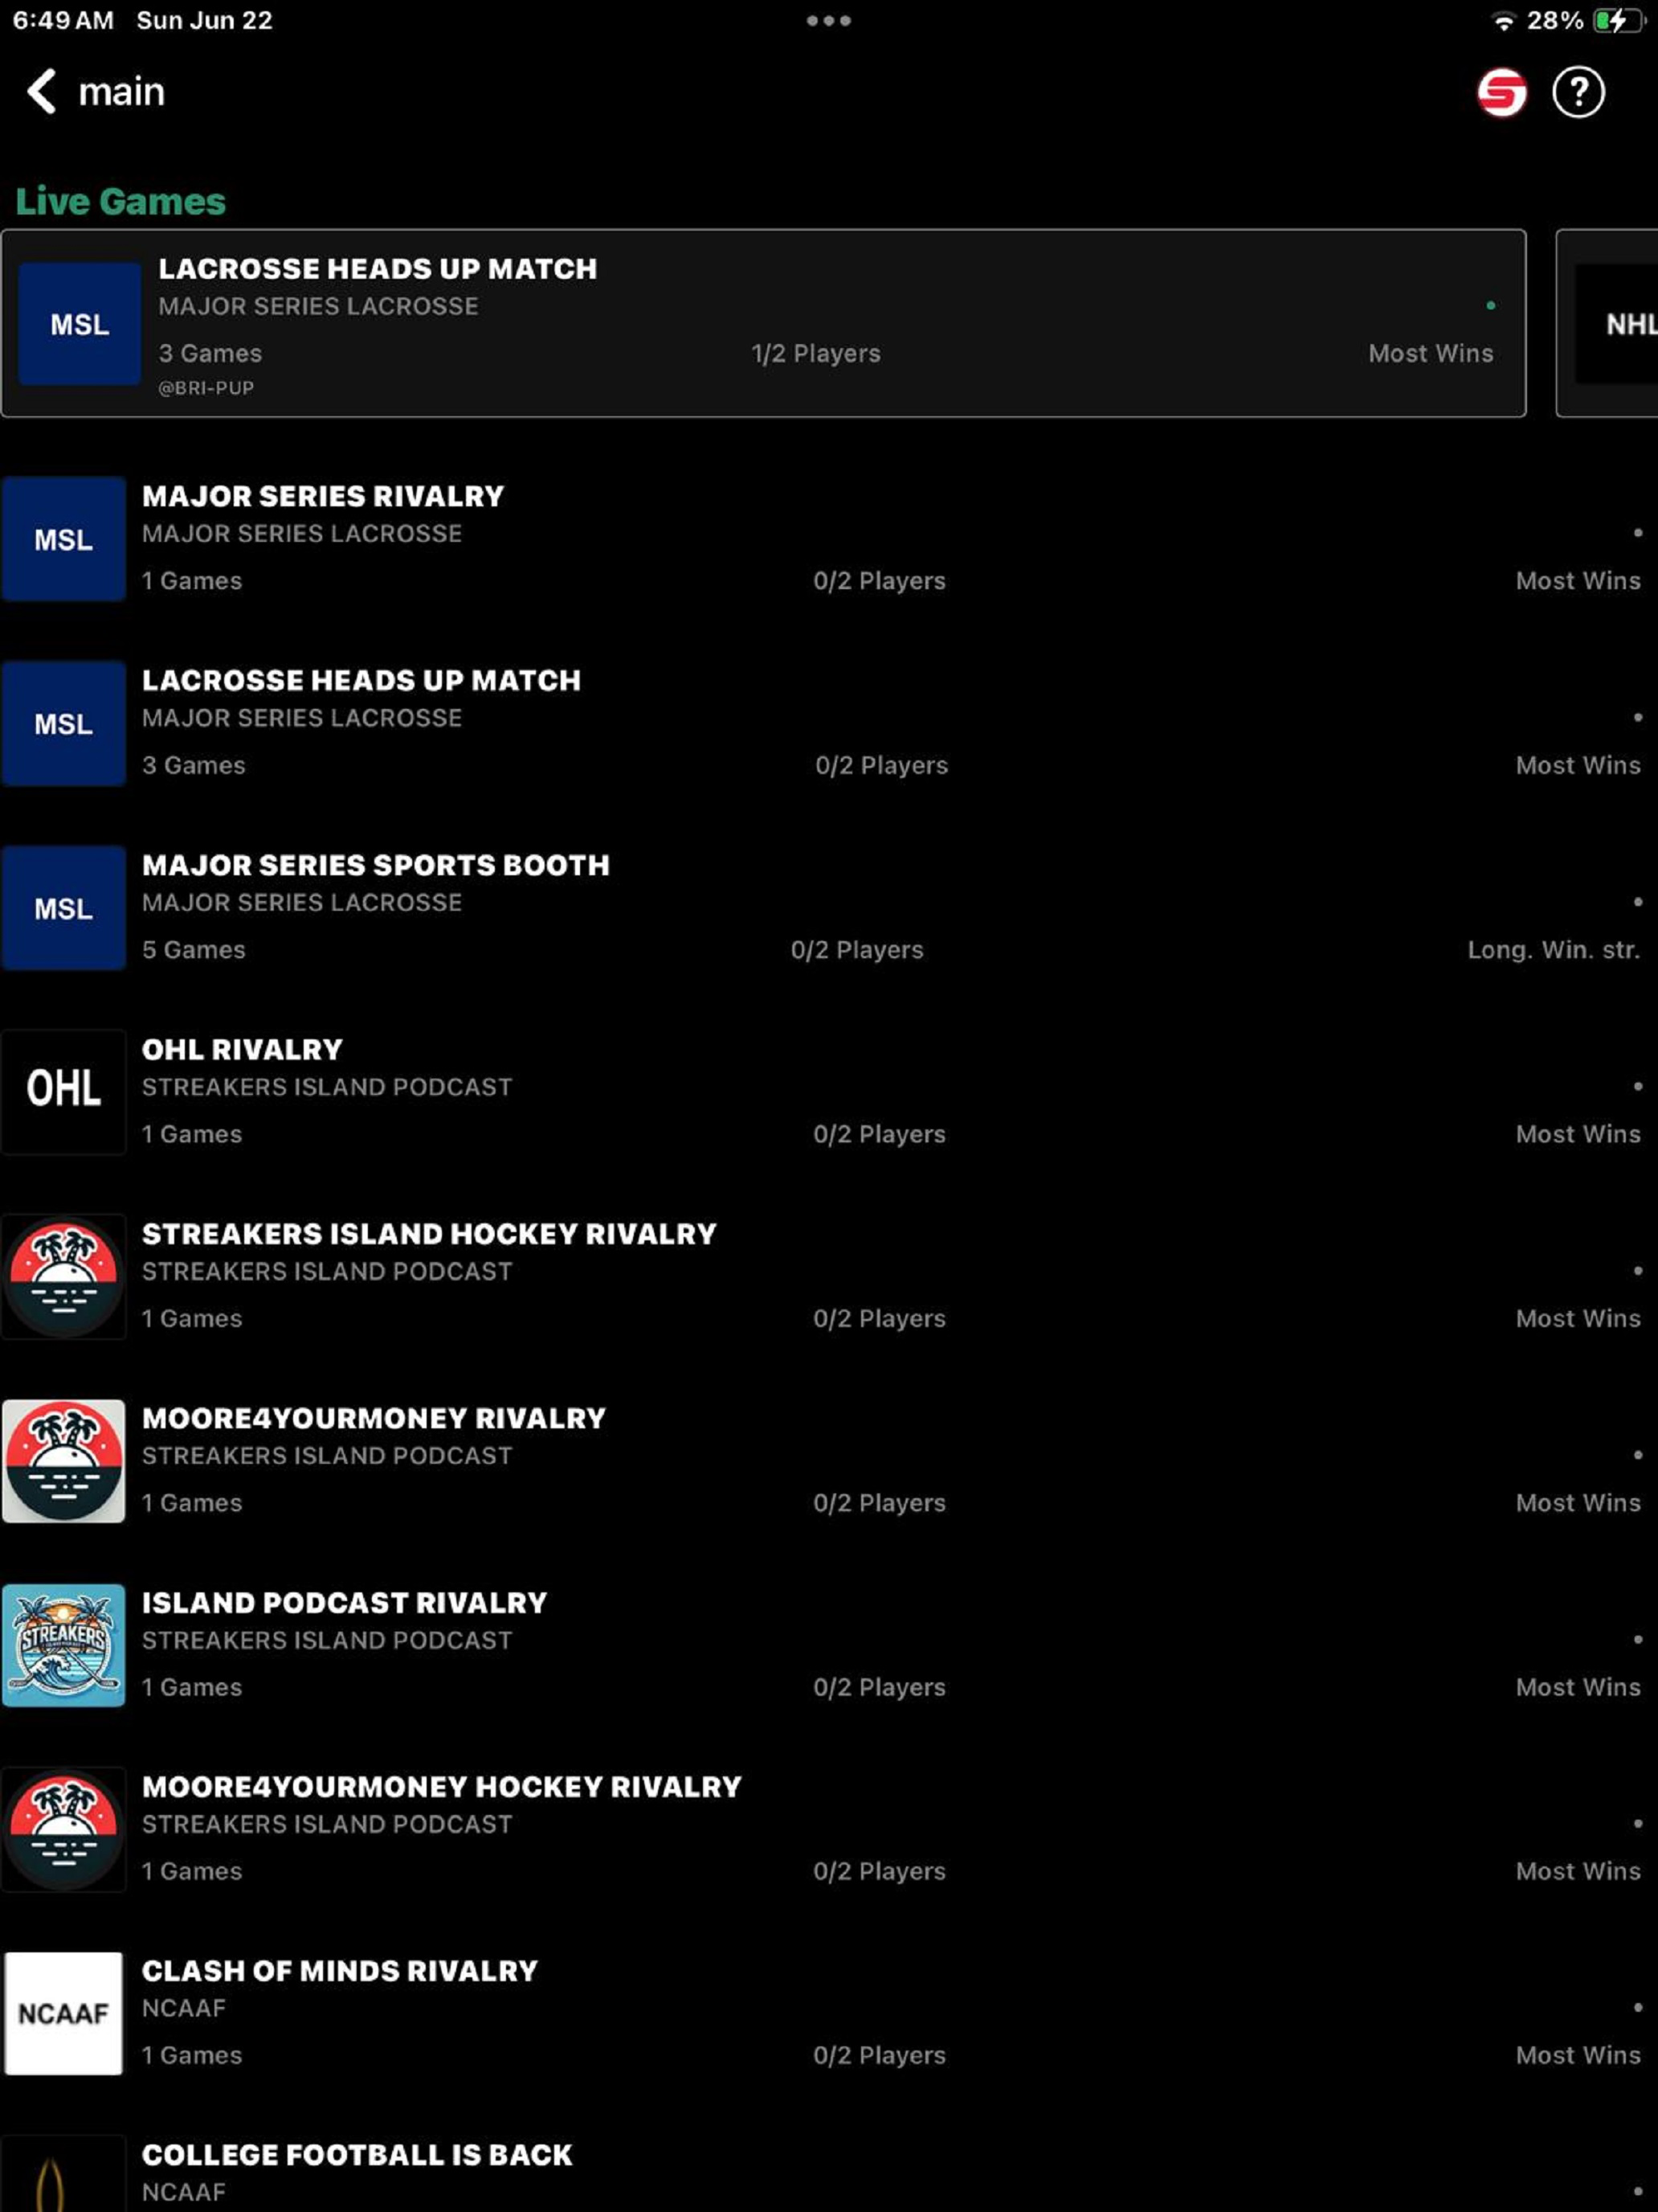1658x2212 pixels.
Task: Tap 0/2 Players in the OHL Rivalry row
Action: click(x=880, y=1134)
